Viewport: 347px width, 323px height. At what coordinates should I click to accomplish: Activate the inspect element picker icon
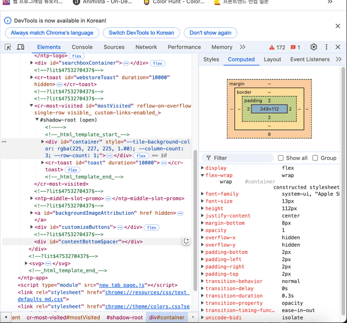(8, 47)
